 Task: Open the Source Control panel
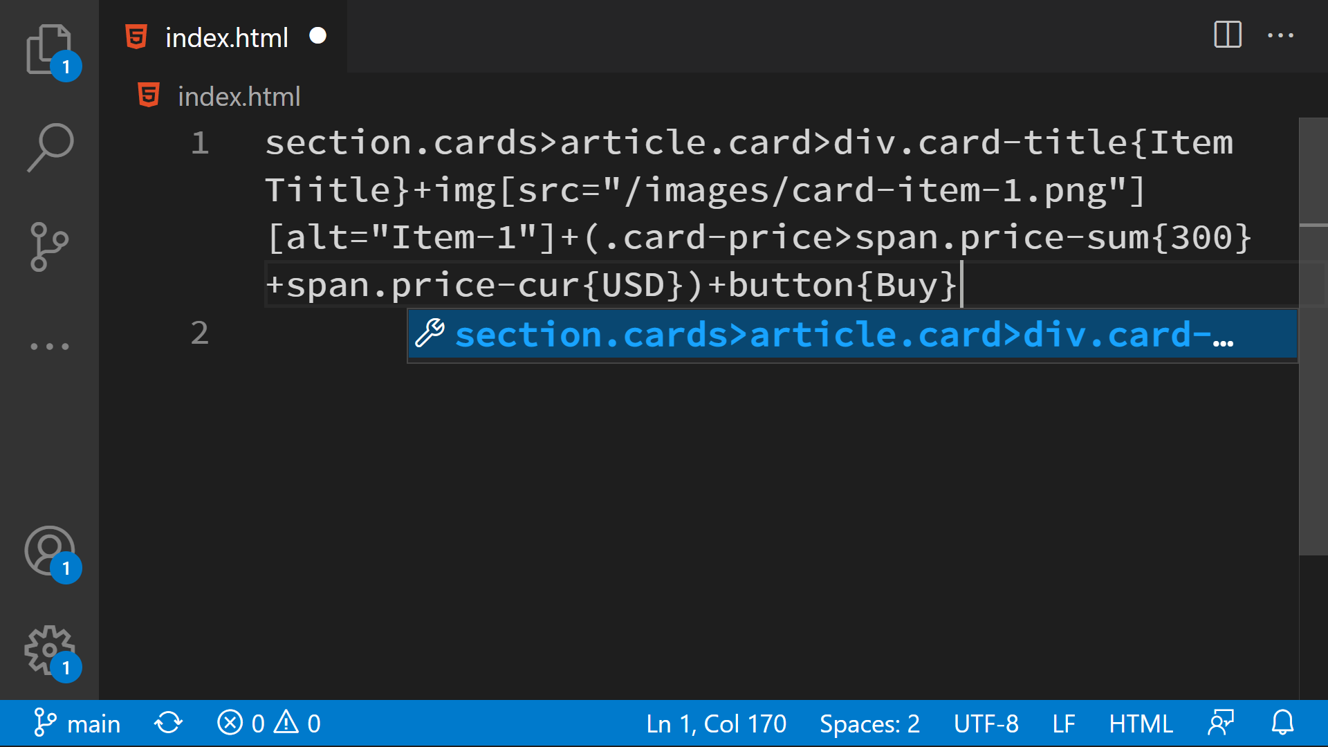(x=49, y=246)
